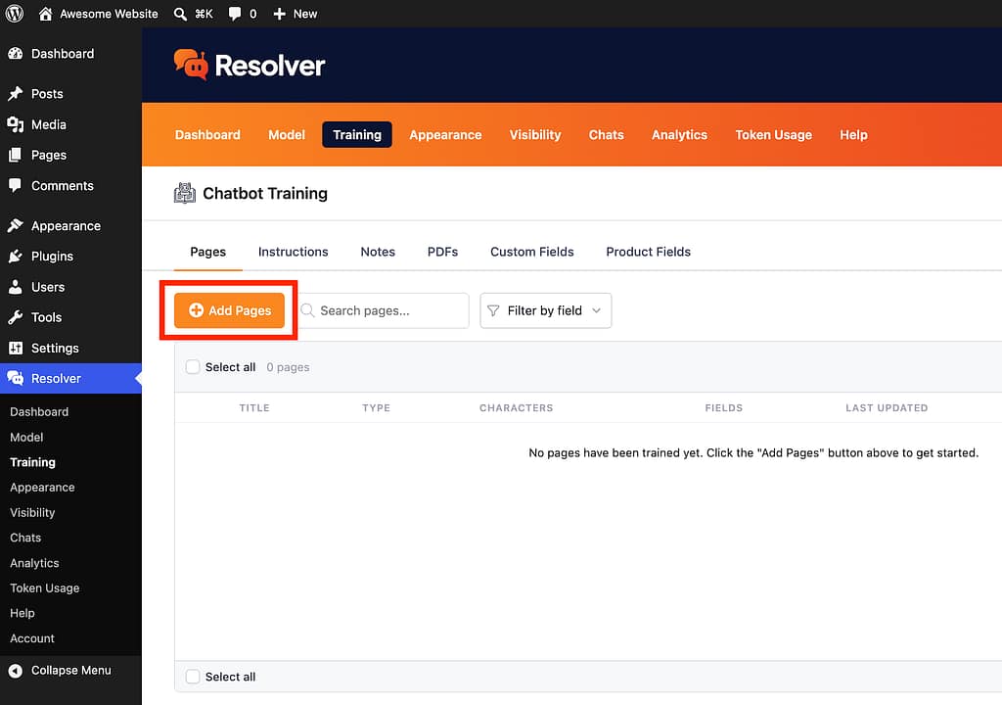Click the Comments bubble icon in sidebar
Screen dimensions: 1002x705
coord(16,185)
